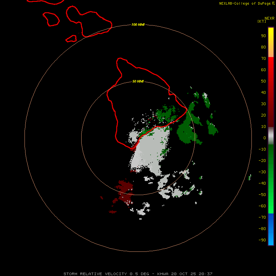Image resolution: width=276 pixels, height=276 pixels.
Task: Click the 30 value on velocity scale
Action: 263,104
